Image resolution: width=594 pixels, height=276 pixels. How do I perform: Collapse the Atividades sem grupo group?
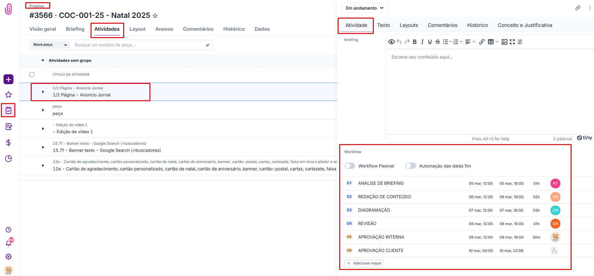(x=43, y=61)
